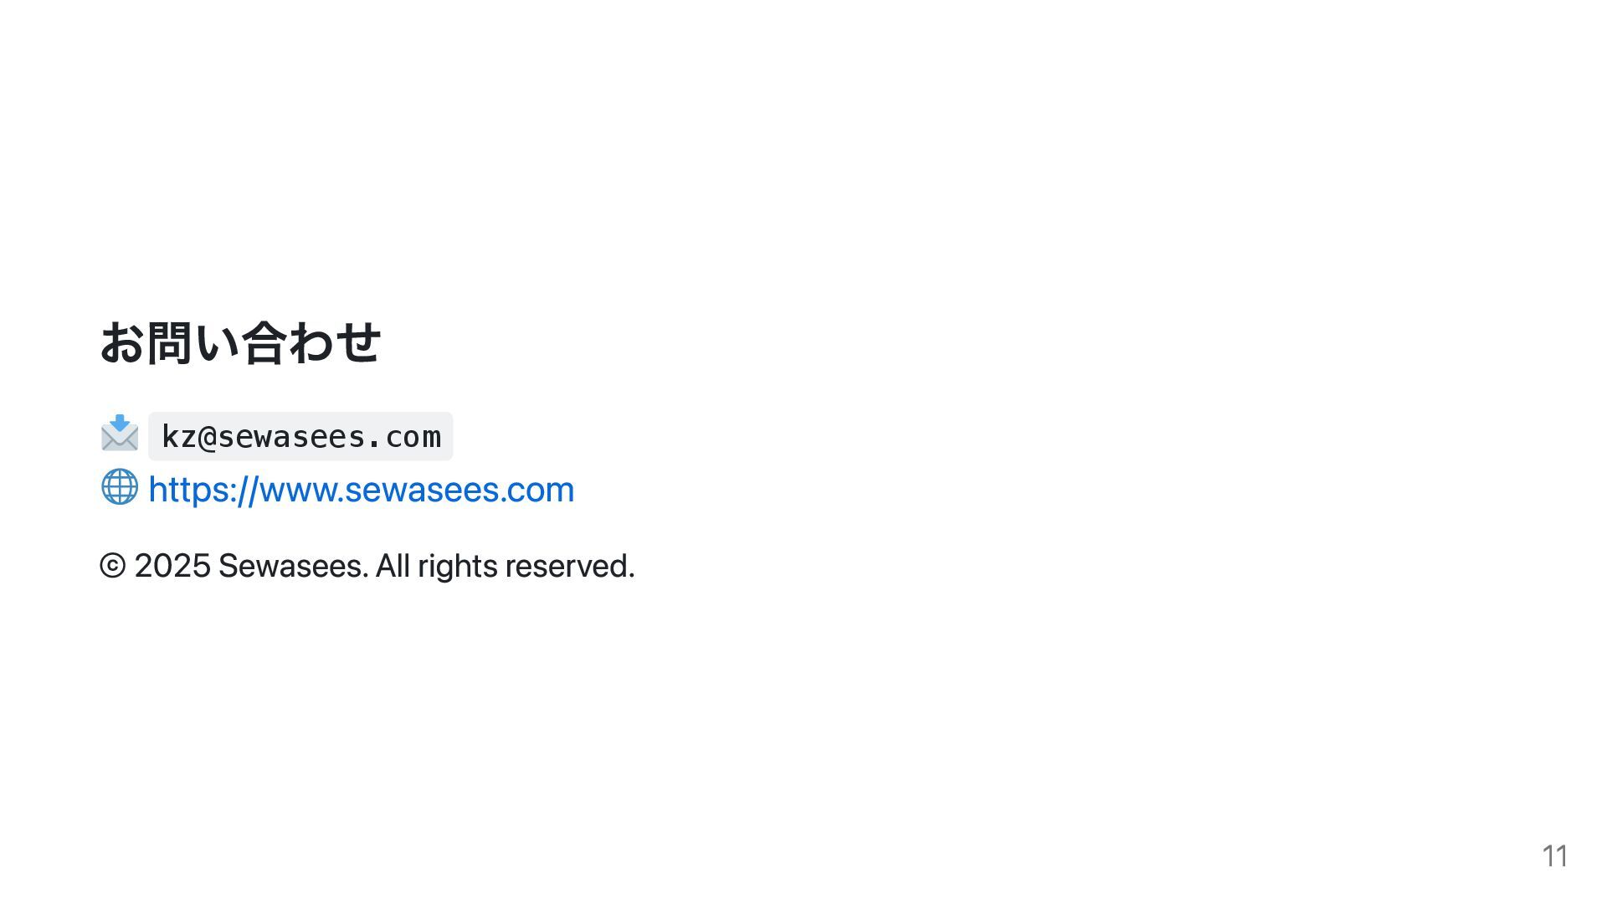The image size is (1607, 904).
Task: Open the https://www.sewasees.com link
Action: [x=361, y=490]
